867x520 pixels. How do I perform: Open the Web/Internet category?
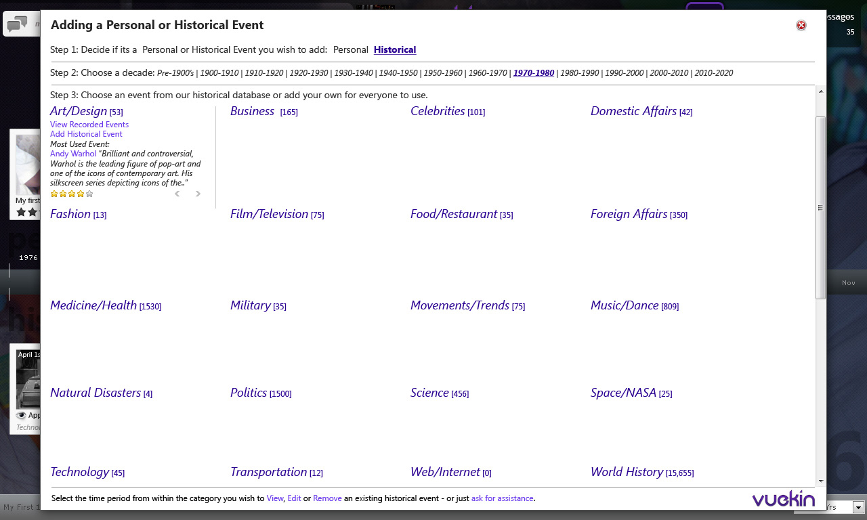tap(445, 472)
